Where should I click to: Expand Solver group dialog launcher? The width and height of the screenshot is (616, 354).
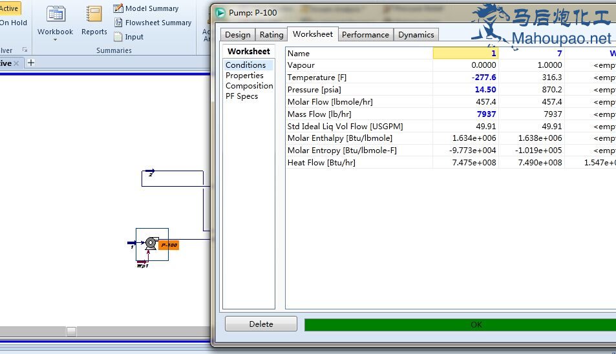tap(25, 50)
